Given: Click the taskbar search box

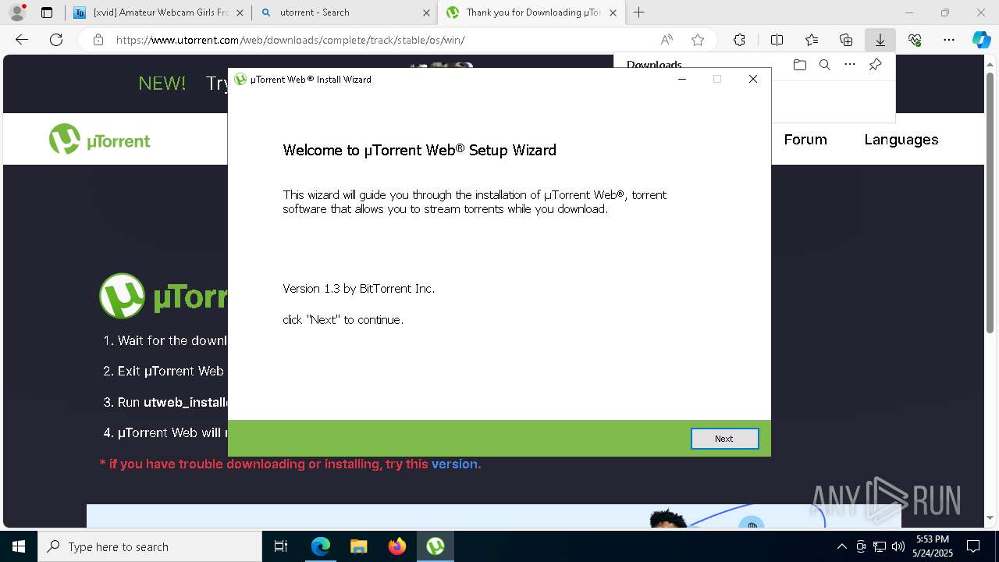Looking at the screenshot, I should click(x=150, y=546).
